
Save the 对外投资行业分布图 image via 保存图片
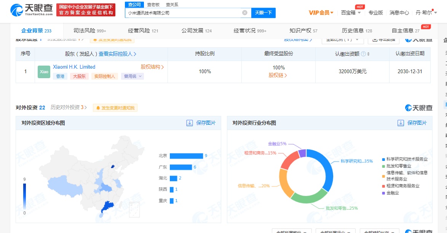coord(417,123)
